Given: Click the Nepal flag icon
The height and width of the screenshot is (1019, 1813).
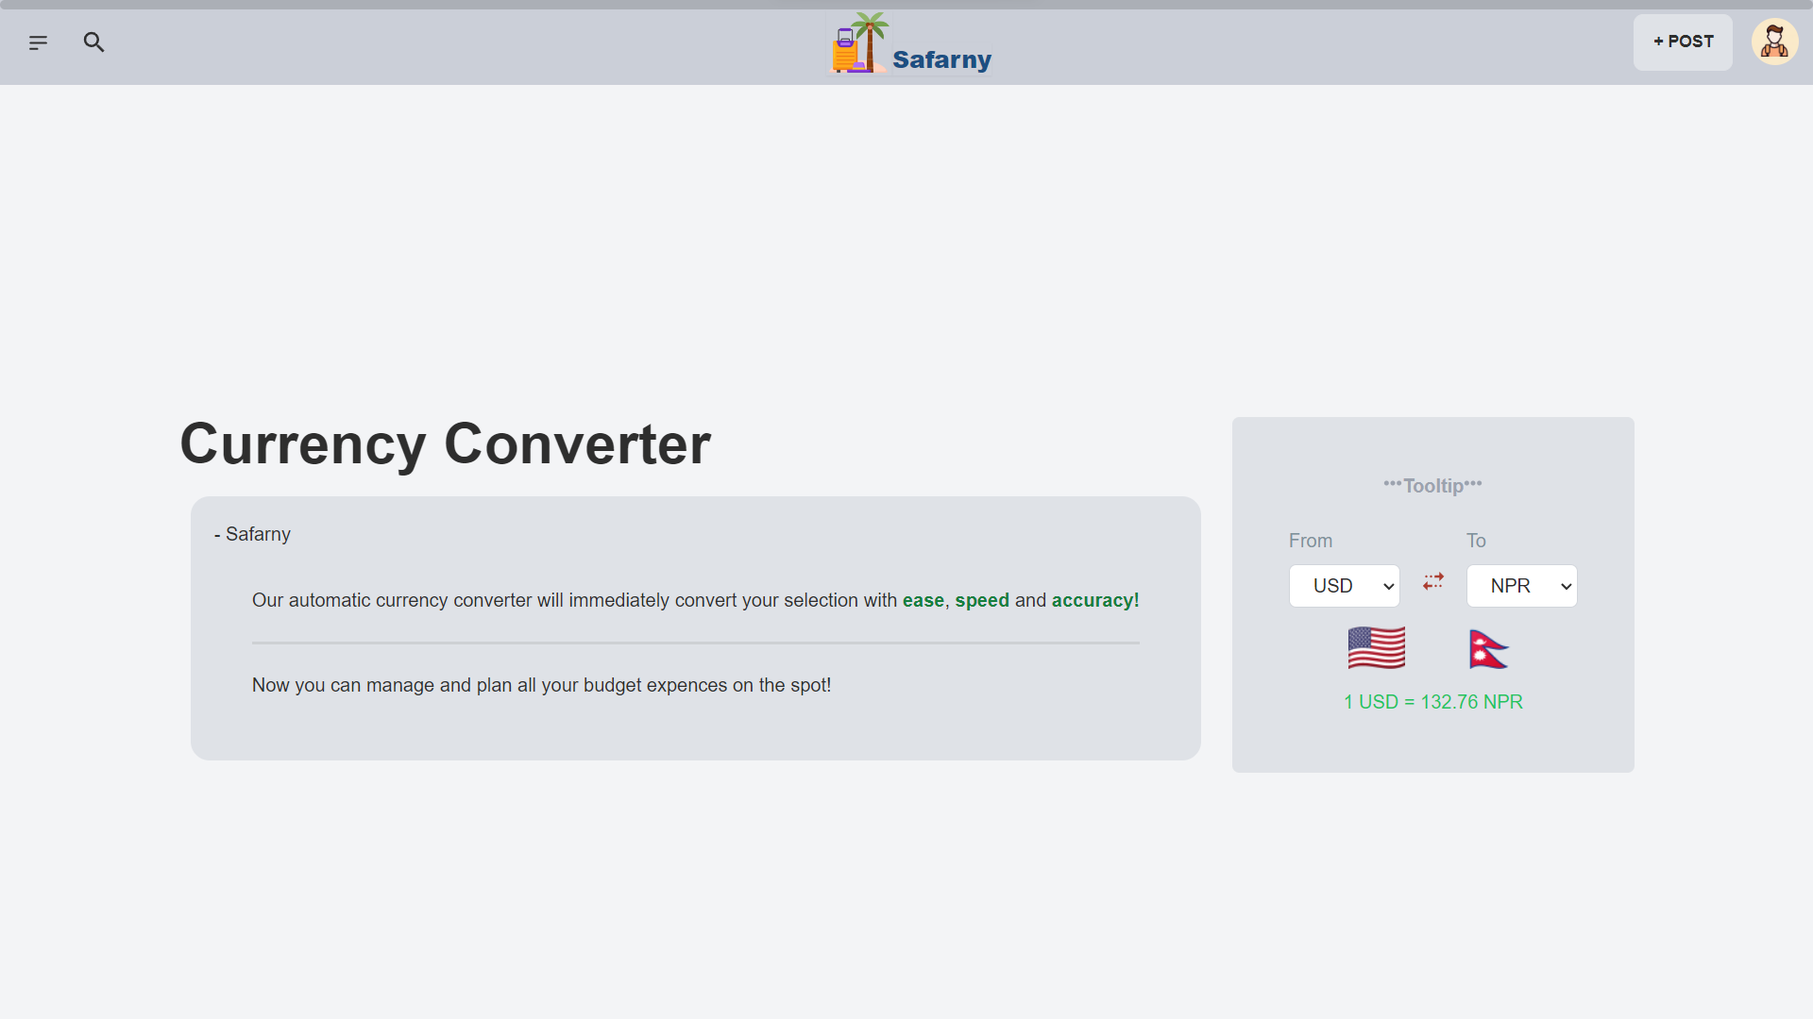Looking at the screenshot, I should pos(1488,649).
